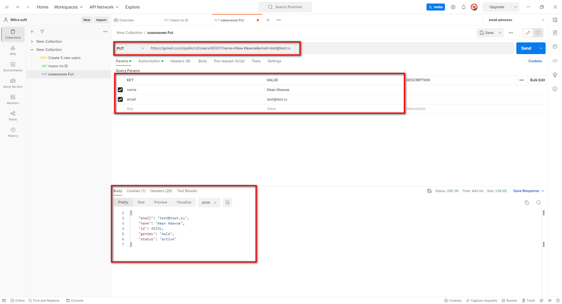Switch to edit mode using the pencil icon
The width and height of the screenshot is (562, 304).
tap(528, 33)
